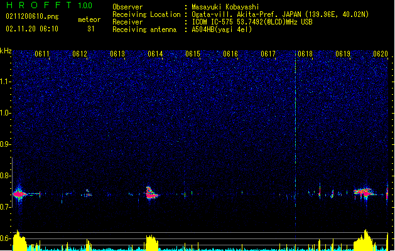395x251 pixels.
Task: Click the A504HB(yagi 4el) antenna text
Action: (x=222, y=29)
